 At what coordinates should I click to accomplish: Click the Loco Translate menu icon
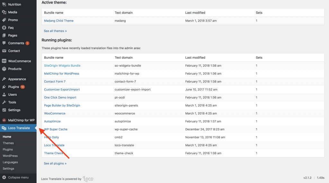click(x=4, y=128)
